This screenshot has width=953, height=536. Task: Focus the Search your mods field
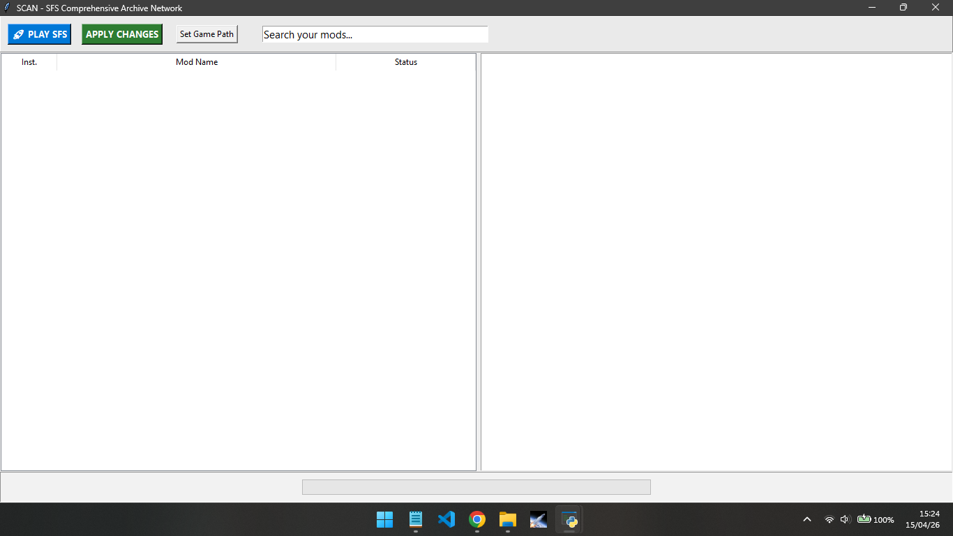pos(375,34)
